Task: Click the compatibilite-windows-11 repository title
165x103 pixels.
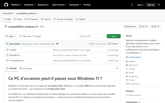Action: pyautogui.click(x=23, y=27)
